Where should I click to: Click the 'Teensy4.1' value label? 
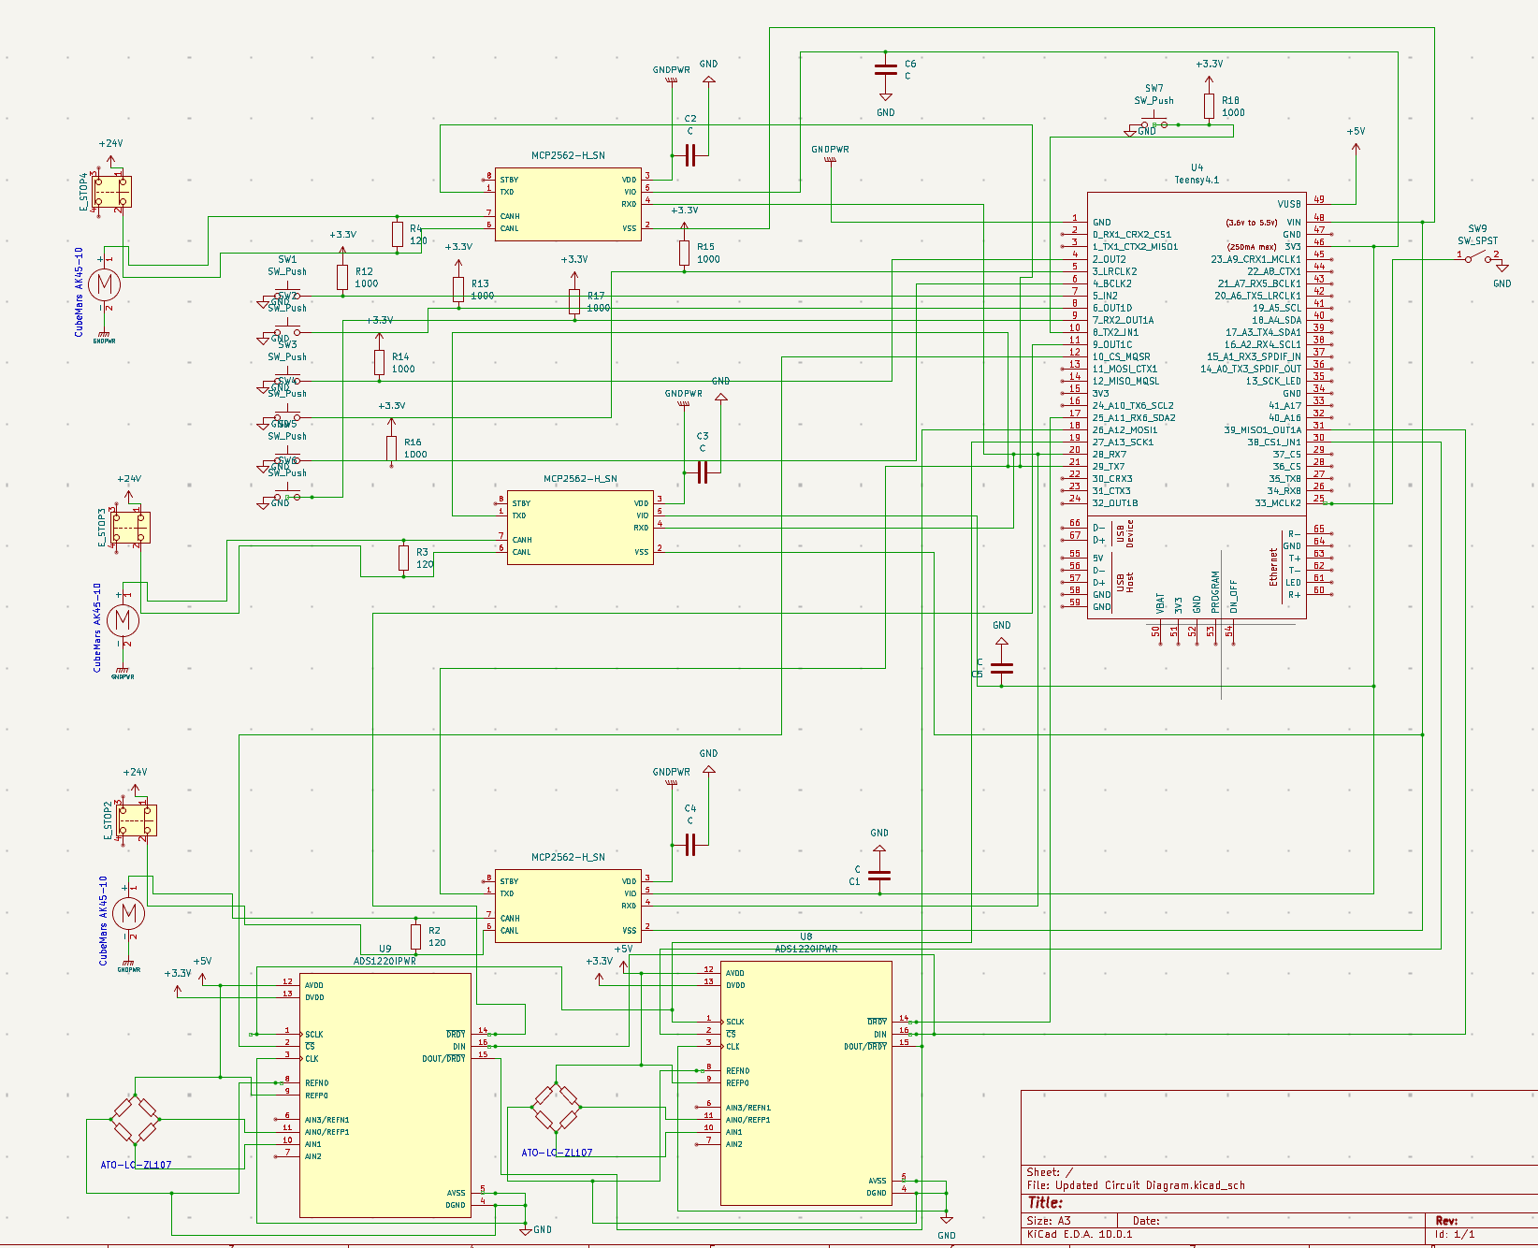[1197, 180]
